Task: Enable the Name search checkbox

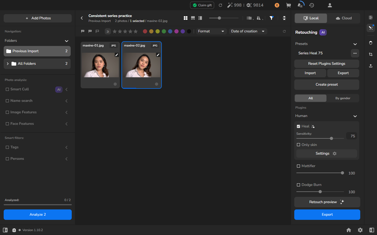Action: point(7,101)
